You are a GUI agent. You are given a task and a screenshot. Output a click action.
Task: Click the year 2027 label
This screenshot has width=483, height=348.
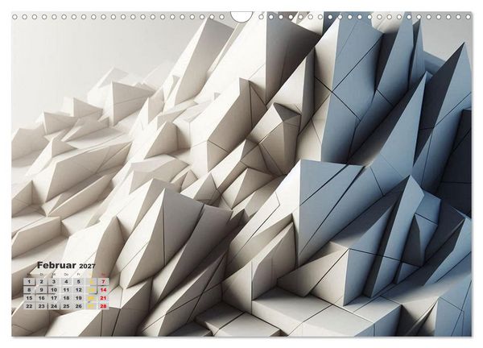click(x=88, y=266)
